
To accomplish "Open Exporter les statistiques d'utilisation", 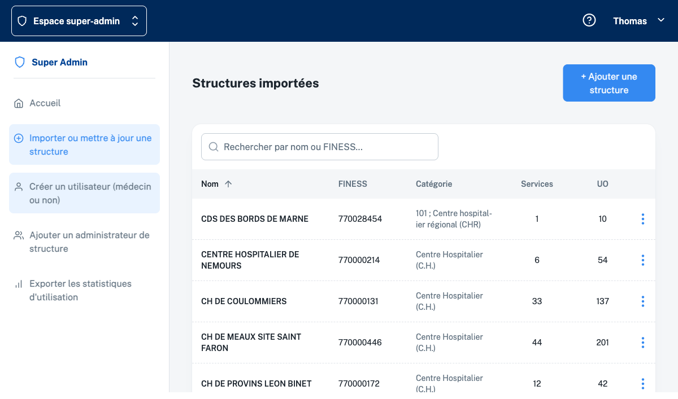I will tap(80, 290).
